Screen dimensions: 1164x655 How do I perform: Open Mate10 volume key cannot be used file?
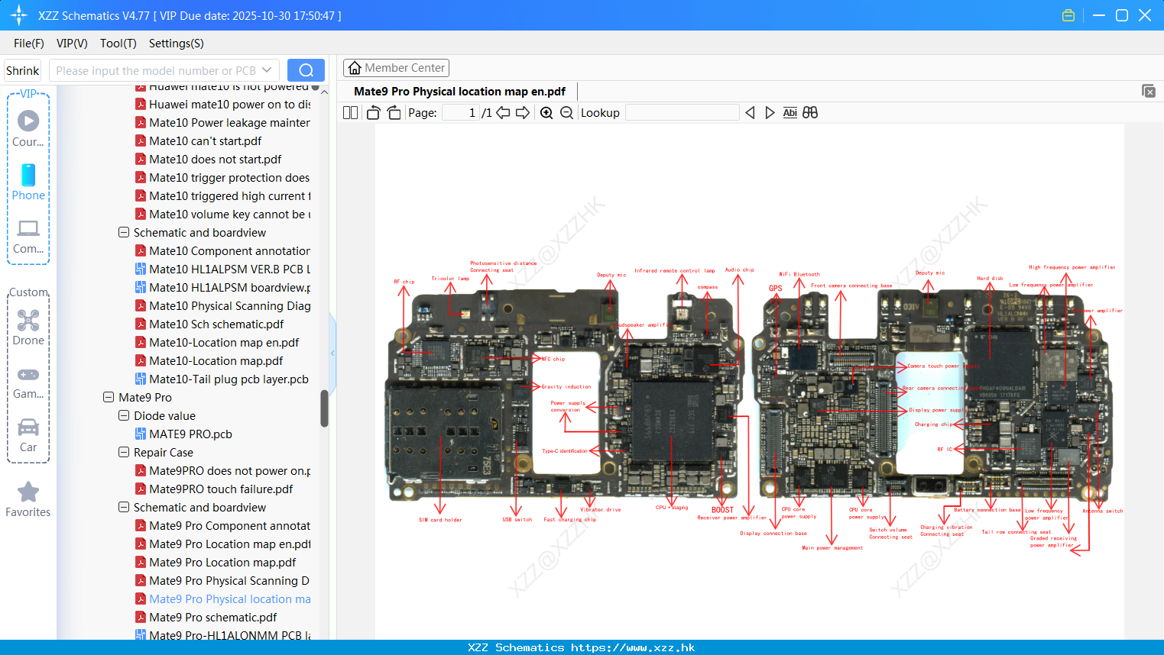click(222, 214)
